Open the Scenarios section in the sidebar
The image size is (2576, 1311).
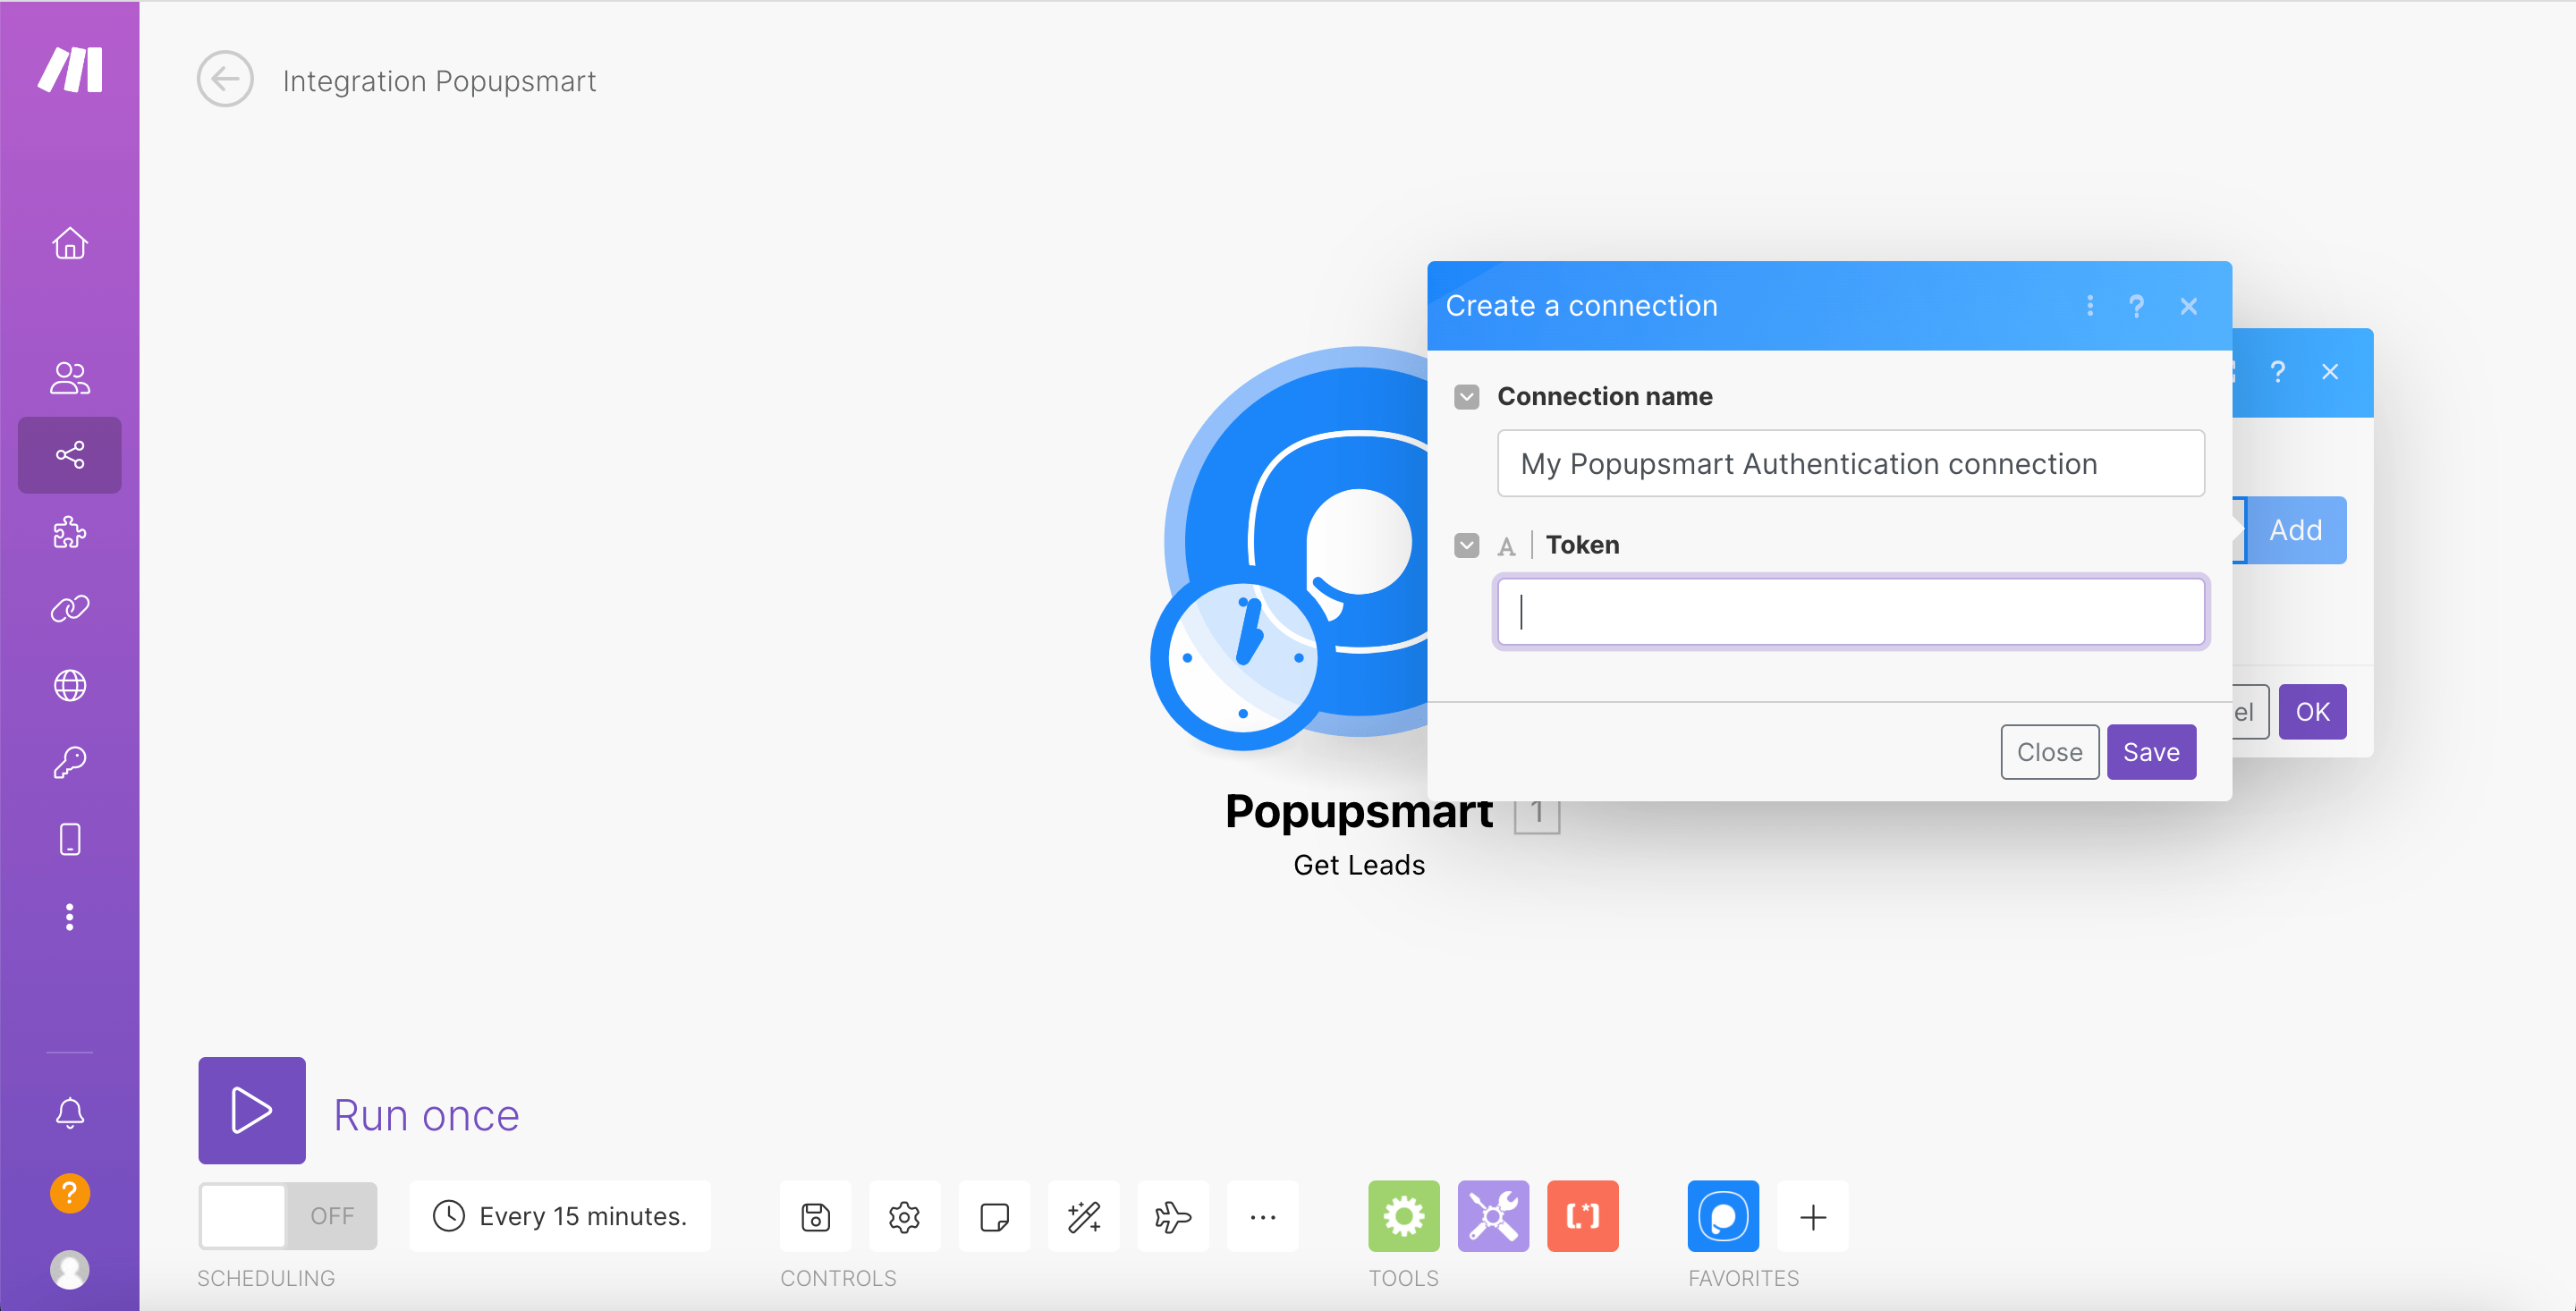69,455
